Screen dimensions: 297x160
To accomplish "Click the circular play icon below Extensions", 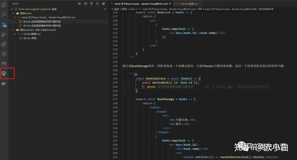I will (x=4, y=54).
